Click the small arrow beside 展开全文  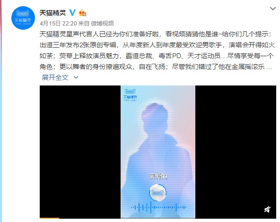click(76, 77)
